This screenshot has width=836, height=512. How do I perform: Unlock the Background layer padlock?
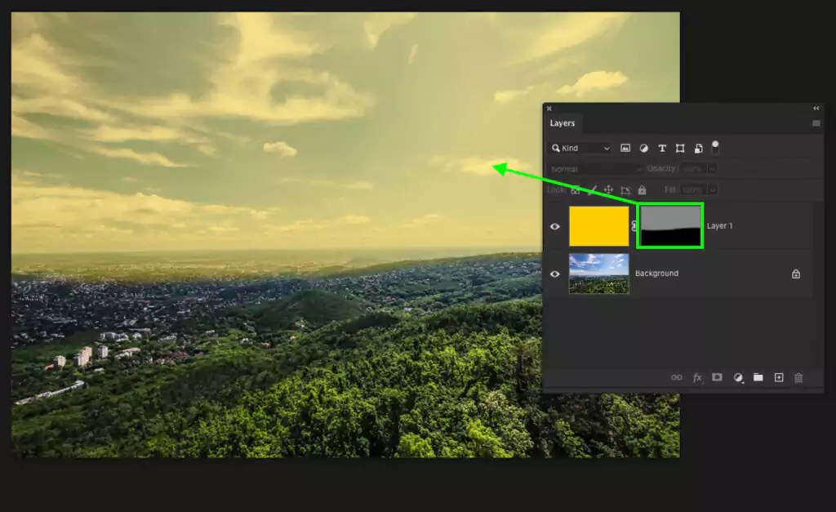[795, 274]
